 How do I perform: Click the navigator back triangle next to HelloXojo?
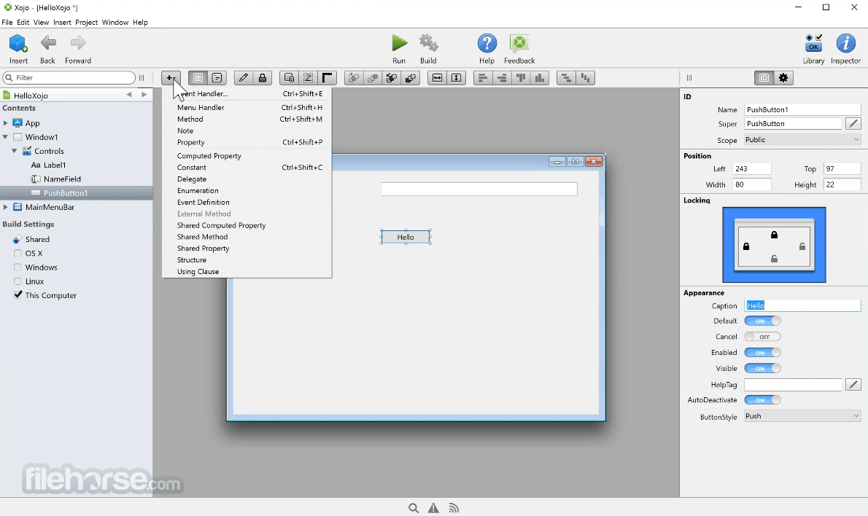[x=129, y=95]
